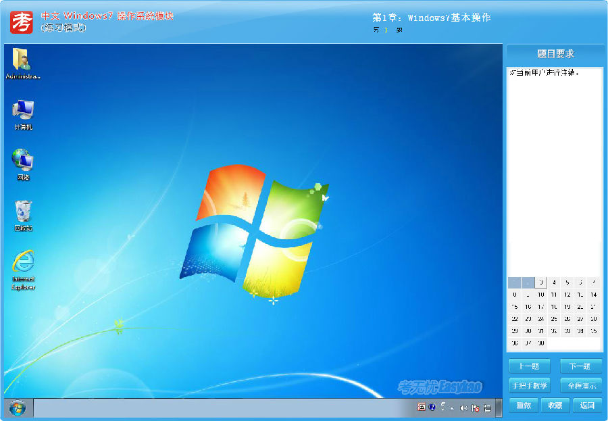Select question number 22 in grid
This screenshot has width=608, height=421.
click(x=515, y=319)
